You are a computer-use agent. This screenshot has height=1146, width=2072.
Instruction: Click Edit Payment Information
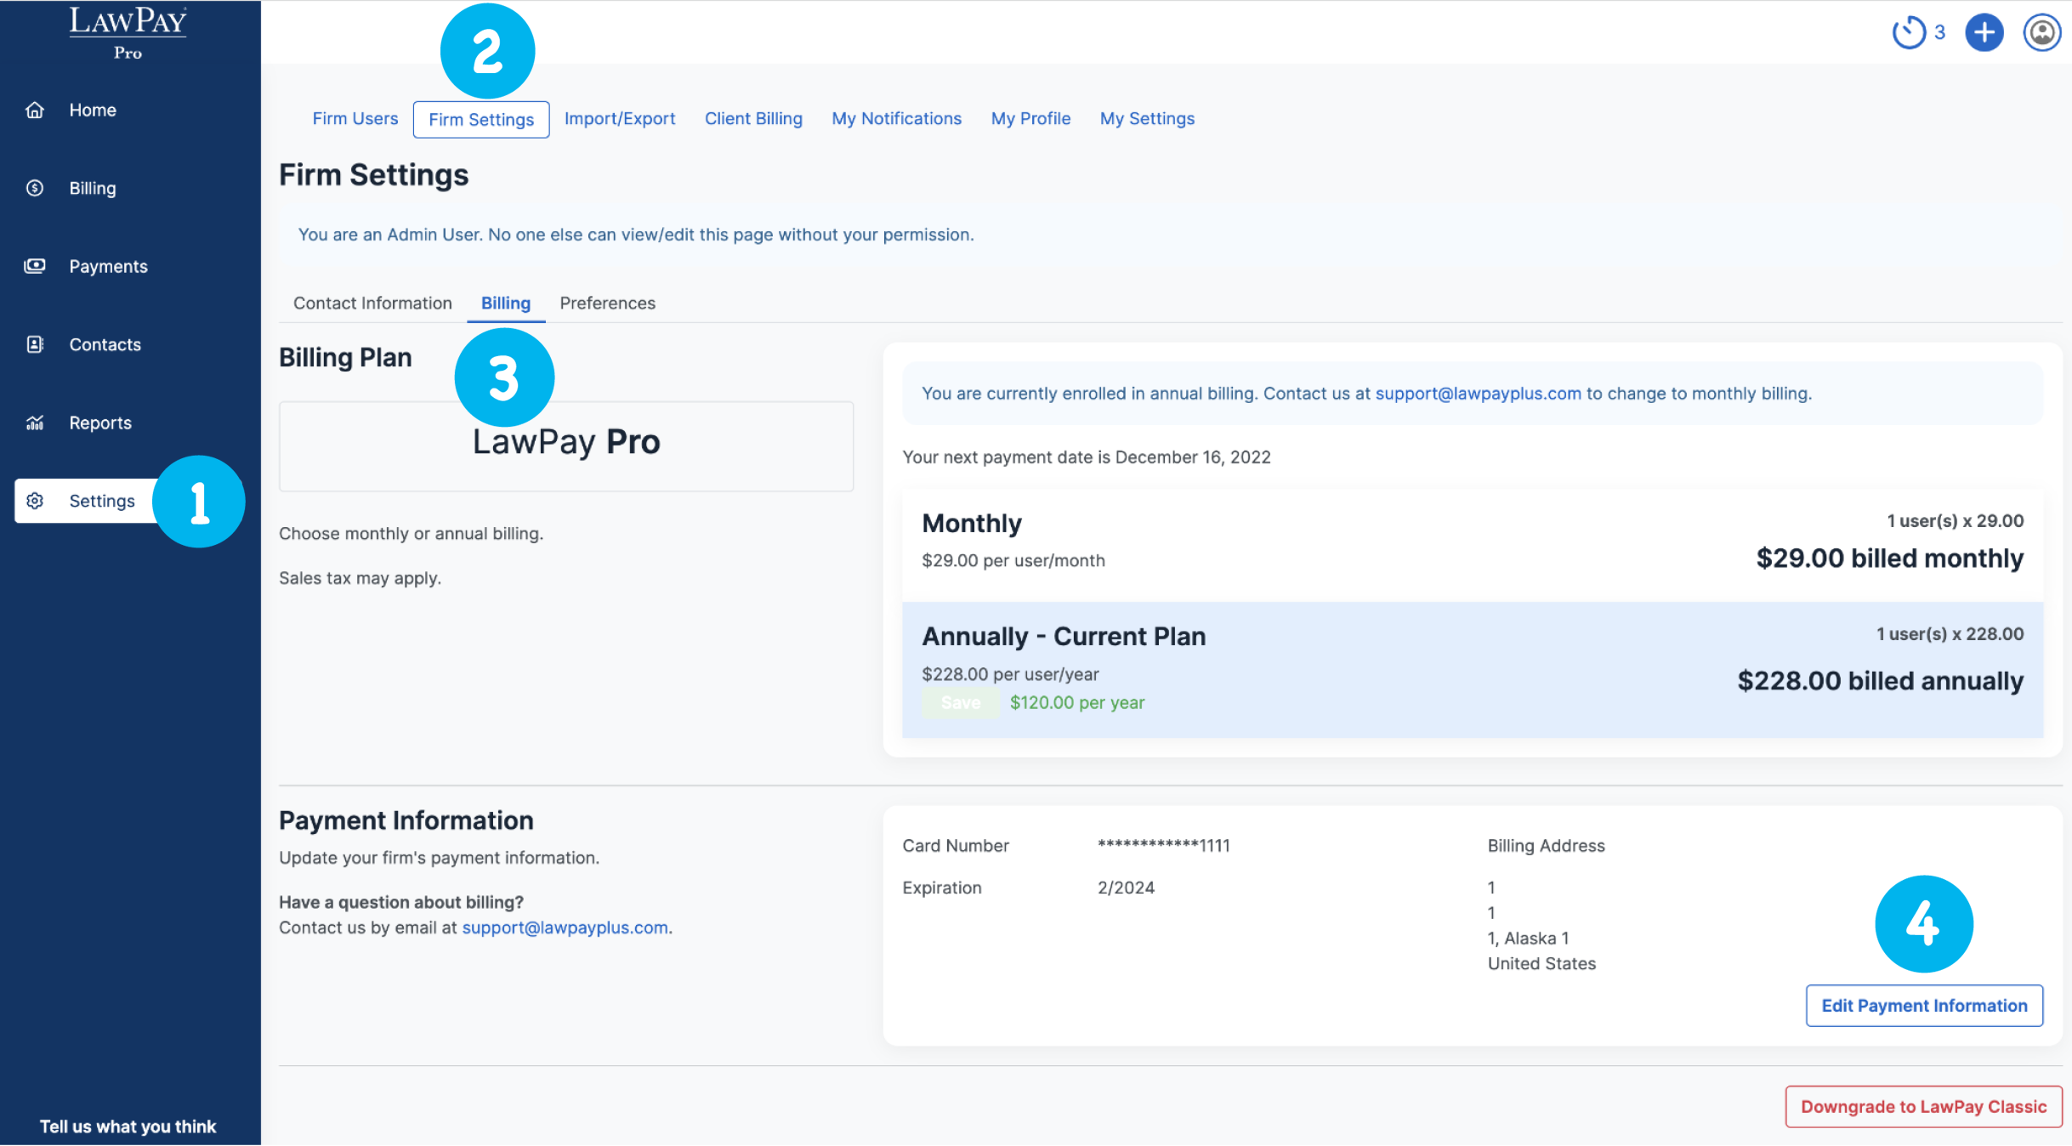1923,1005
